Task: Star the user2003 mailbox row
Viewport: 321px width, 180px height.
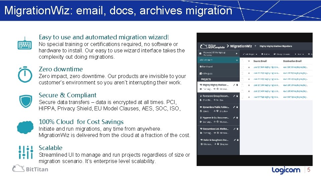Action: point(249,85)
